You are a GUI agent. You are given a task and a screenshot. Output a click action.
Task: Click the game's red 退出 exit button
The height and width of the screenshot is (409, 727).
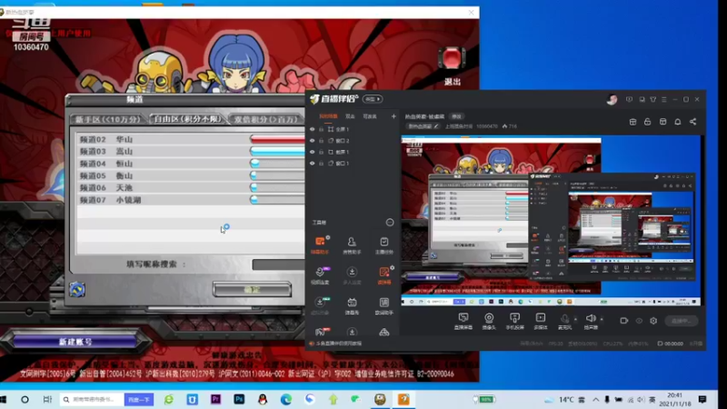[x=452, y=59]
